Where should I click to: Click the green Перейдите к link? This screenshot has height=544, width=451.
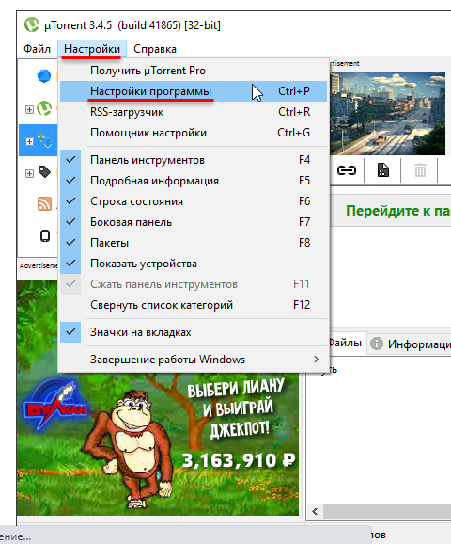click(x=398, y=211)
